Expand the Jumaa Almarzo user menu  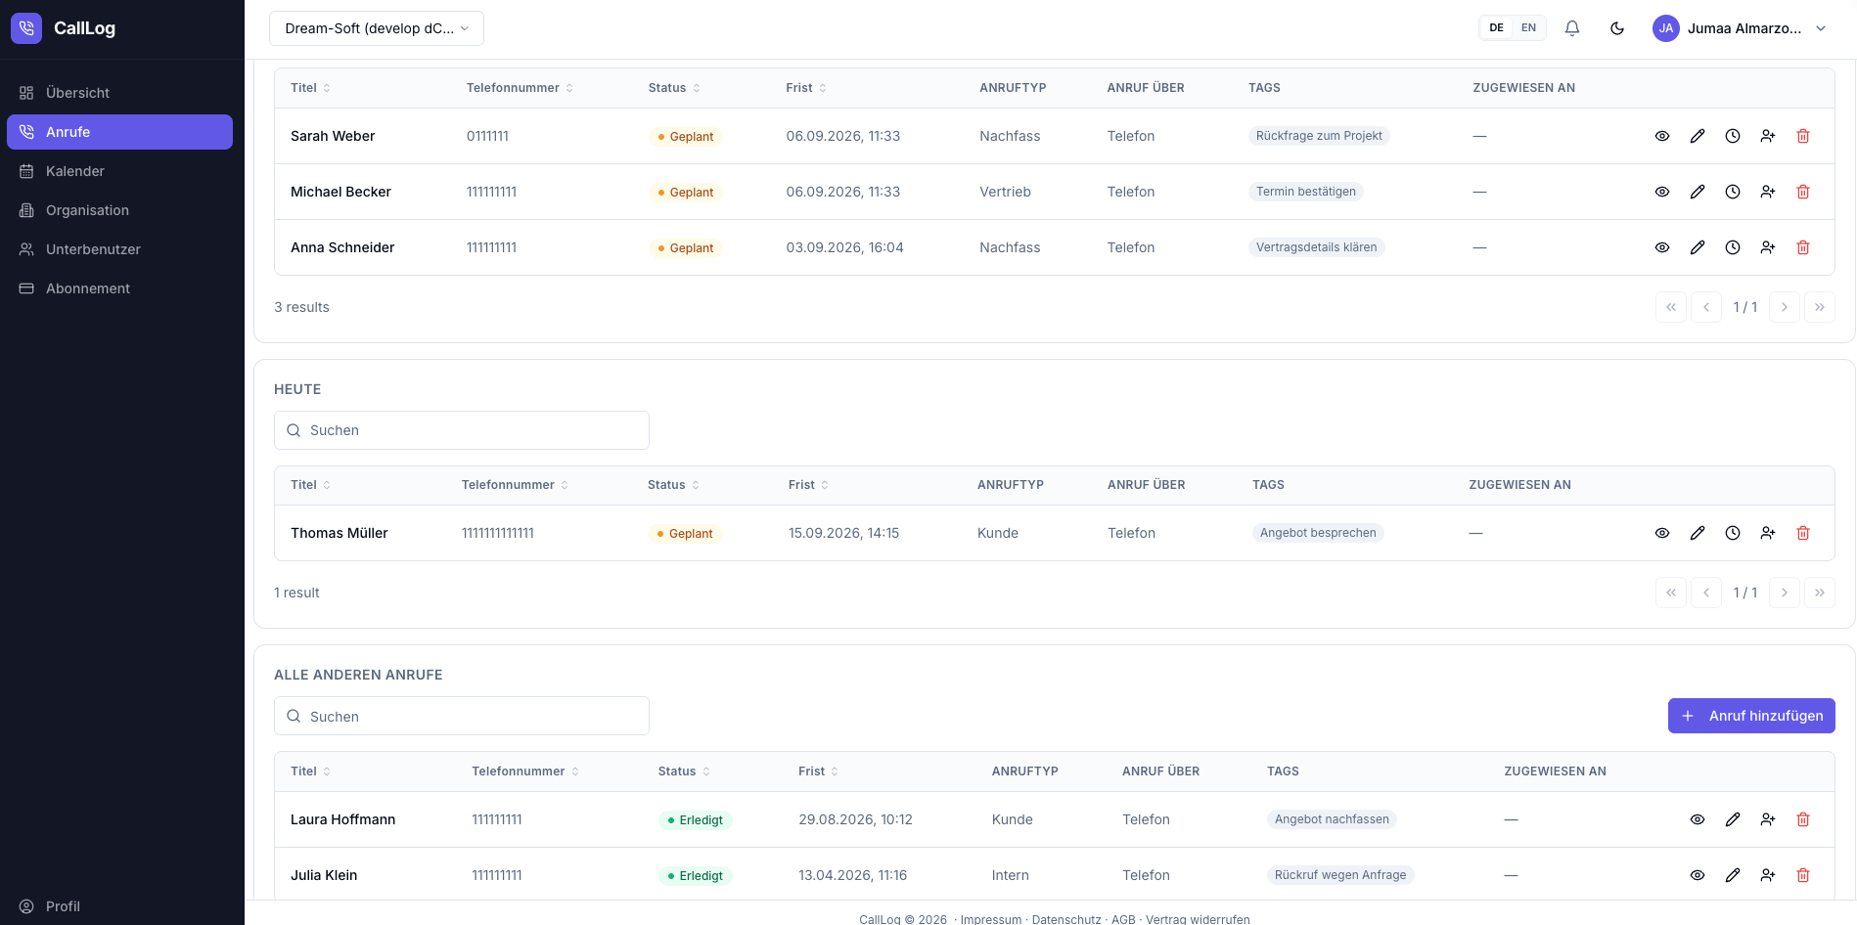point(1740,28)
